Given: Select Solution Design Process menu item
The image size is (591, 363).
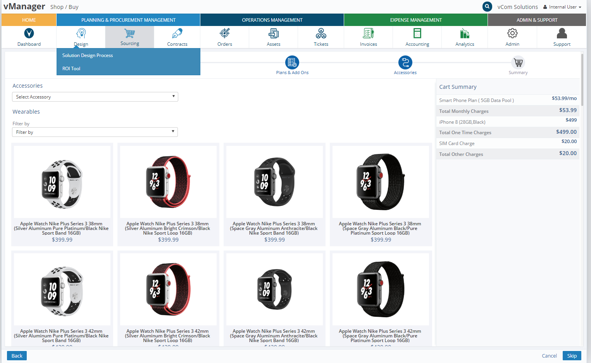Looking at the screenshot, I should (x=88, y=55).
